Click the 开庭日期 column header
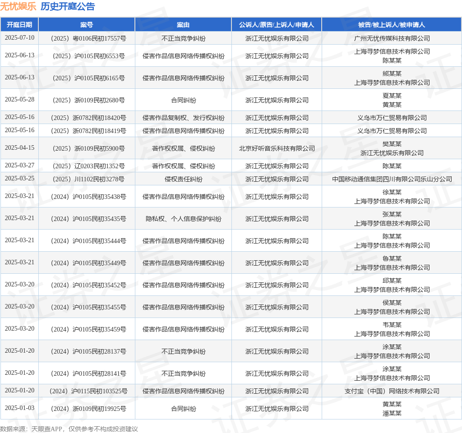Screen dimensions: 462x433 point(19,25)
